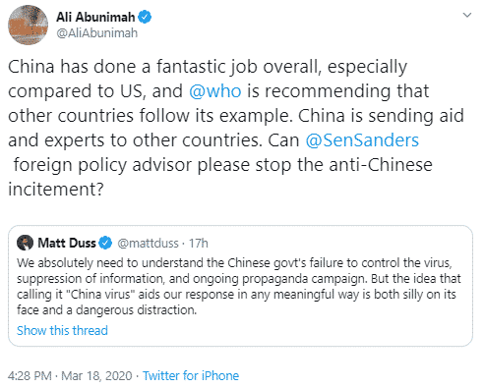Image resolution: width=484 pixels, height=388 pixels.
Task: Open Ali Abunimah's profile picture
Action: 28,25
